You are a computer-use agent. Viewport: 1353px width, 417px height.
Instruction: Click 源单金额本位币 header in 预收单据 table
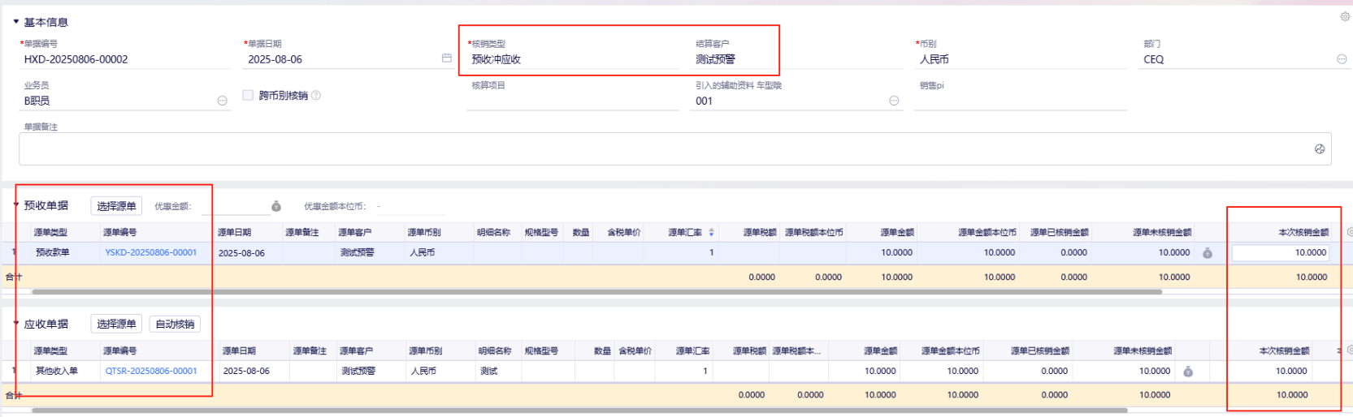point(987,233)
